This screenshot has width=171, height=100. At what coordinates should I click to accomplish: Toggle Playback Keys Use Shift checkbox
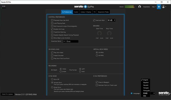(52, 20)
